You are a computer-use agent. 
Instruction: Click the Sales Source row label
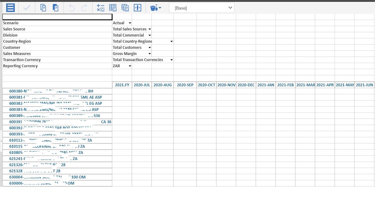coord(14,29)
